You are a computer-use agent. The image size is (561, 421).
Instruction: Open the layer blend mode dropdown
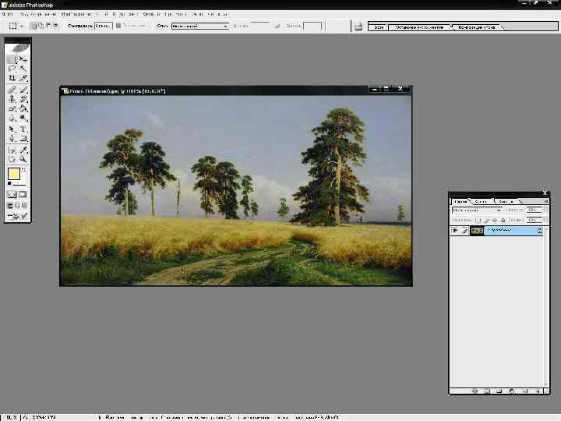[x=476, y=210]
